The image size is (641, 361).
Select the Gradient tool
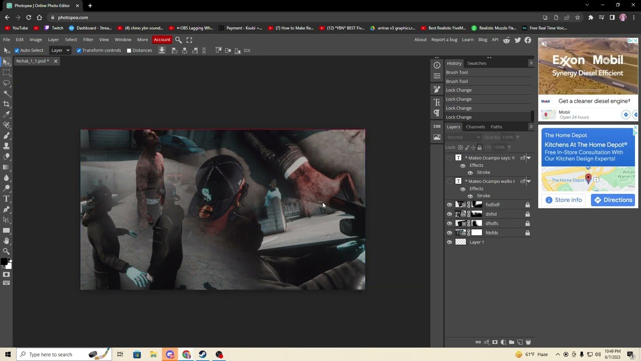(x=7, y=167)
